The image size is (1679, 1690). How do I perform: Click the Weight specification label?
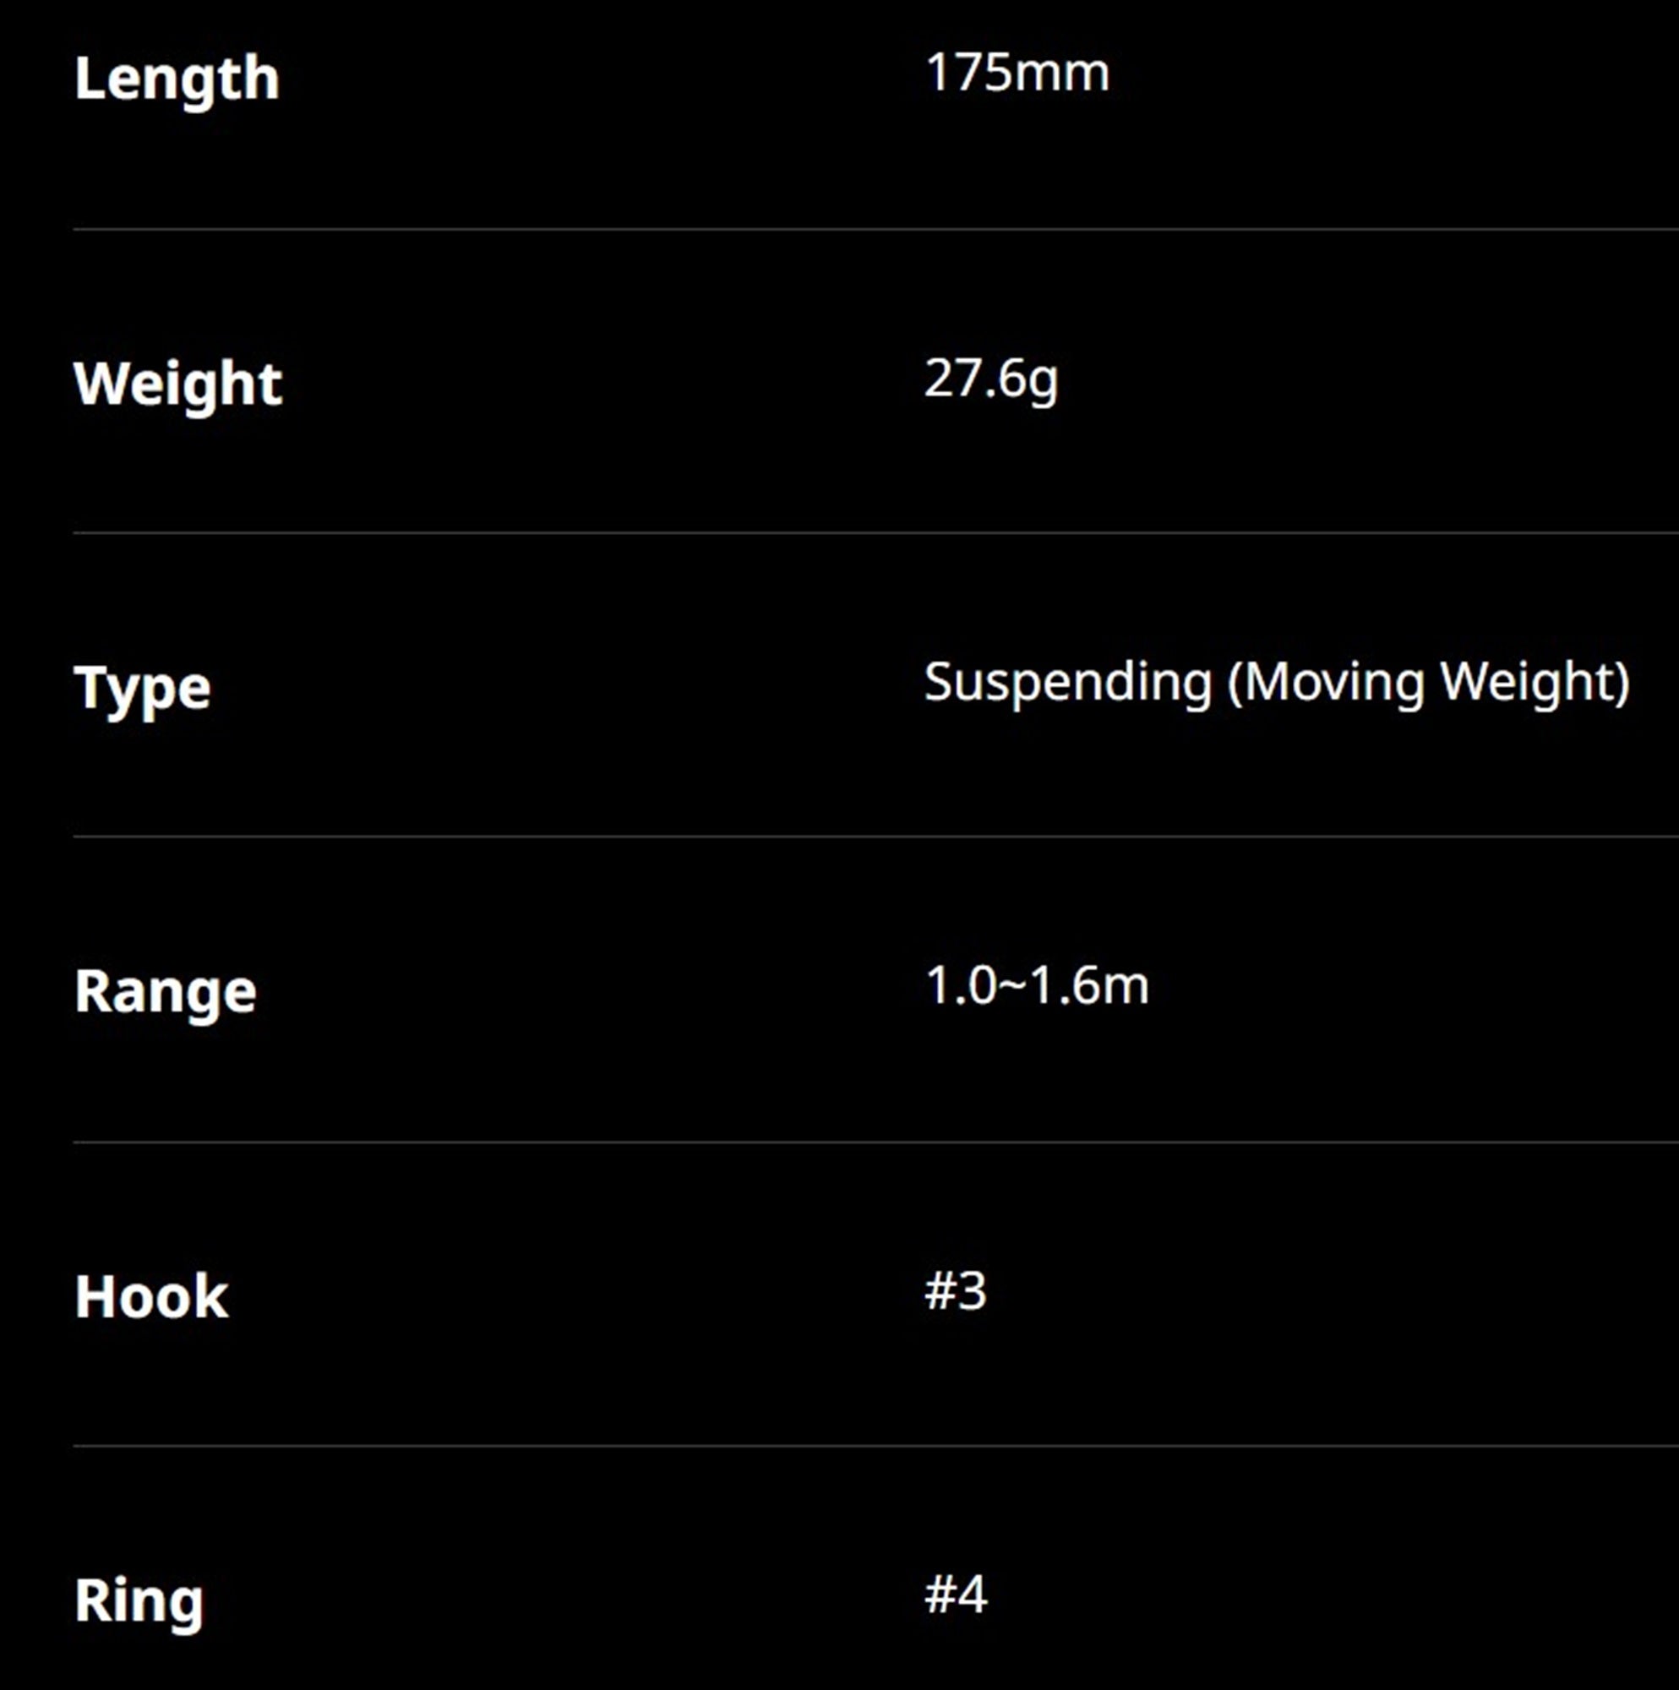(x=177, y=384)
